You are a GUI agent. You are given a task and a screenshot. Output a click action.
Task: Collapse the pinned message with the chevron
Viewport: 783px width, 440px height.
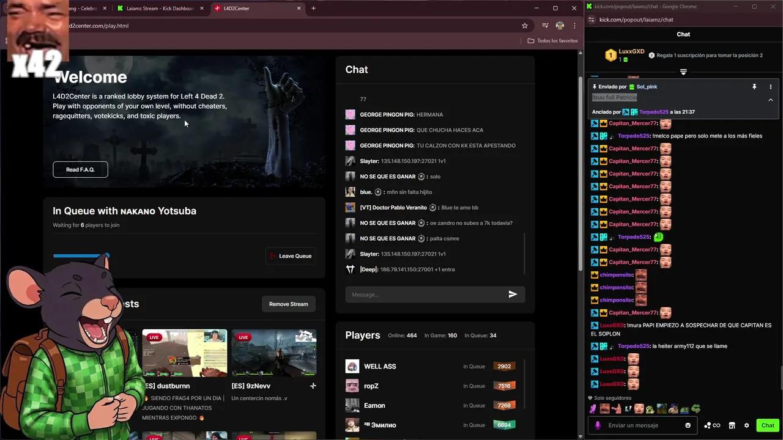point(771,100)
